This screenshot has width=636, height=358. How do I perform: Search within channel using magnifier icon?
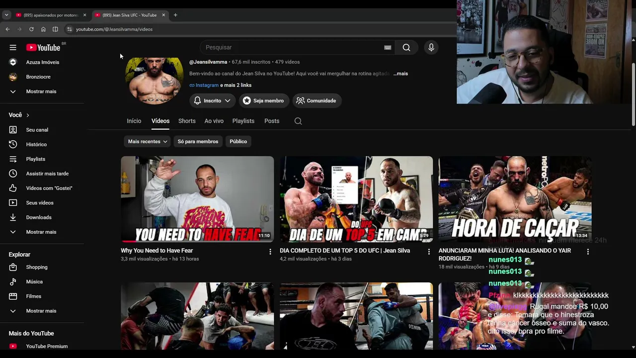298,121
